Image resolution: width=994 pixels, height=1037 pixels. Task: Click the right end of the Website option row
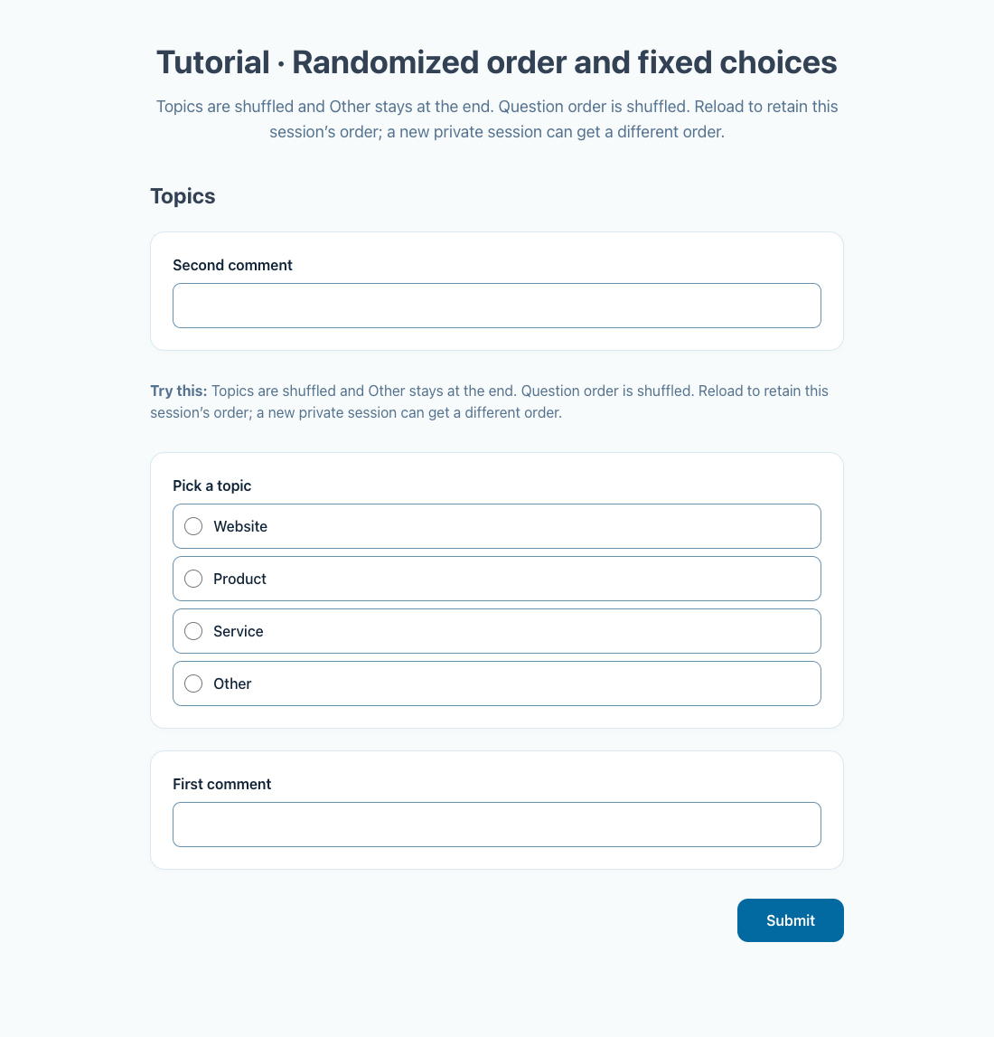[x=793, y=526]
